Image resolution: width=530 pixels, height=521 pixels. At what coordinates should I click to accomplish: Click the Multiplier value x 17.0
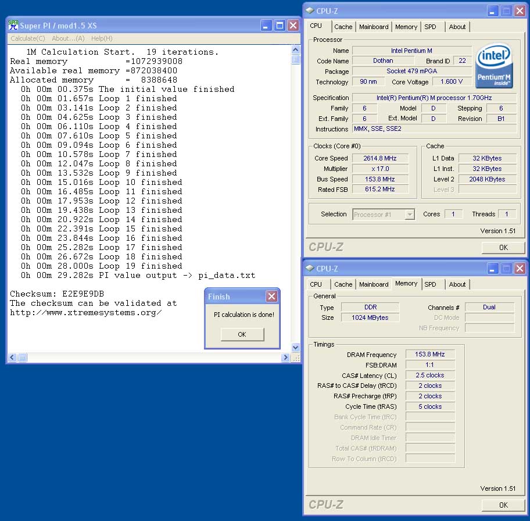point(380,169)
